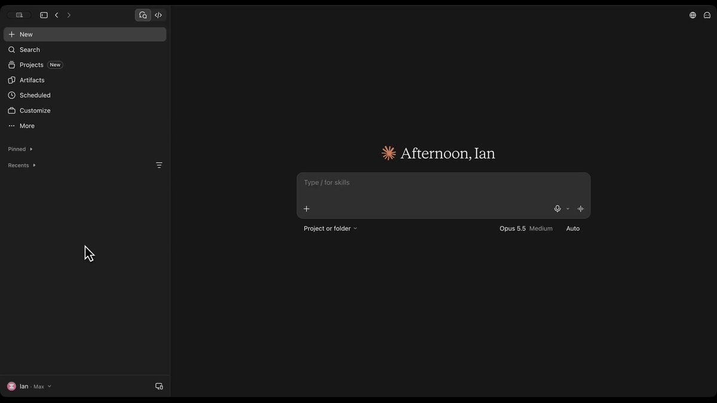Expand the Recents section
717x403 pixels.
pyautogui.click(x=22, y=165)
